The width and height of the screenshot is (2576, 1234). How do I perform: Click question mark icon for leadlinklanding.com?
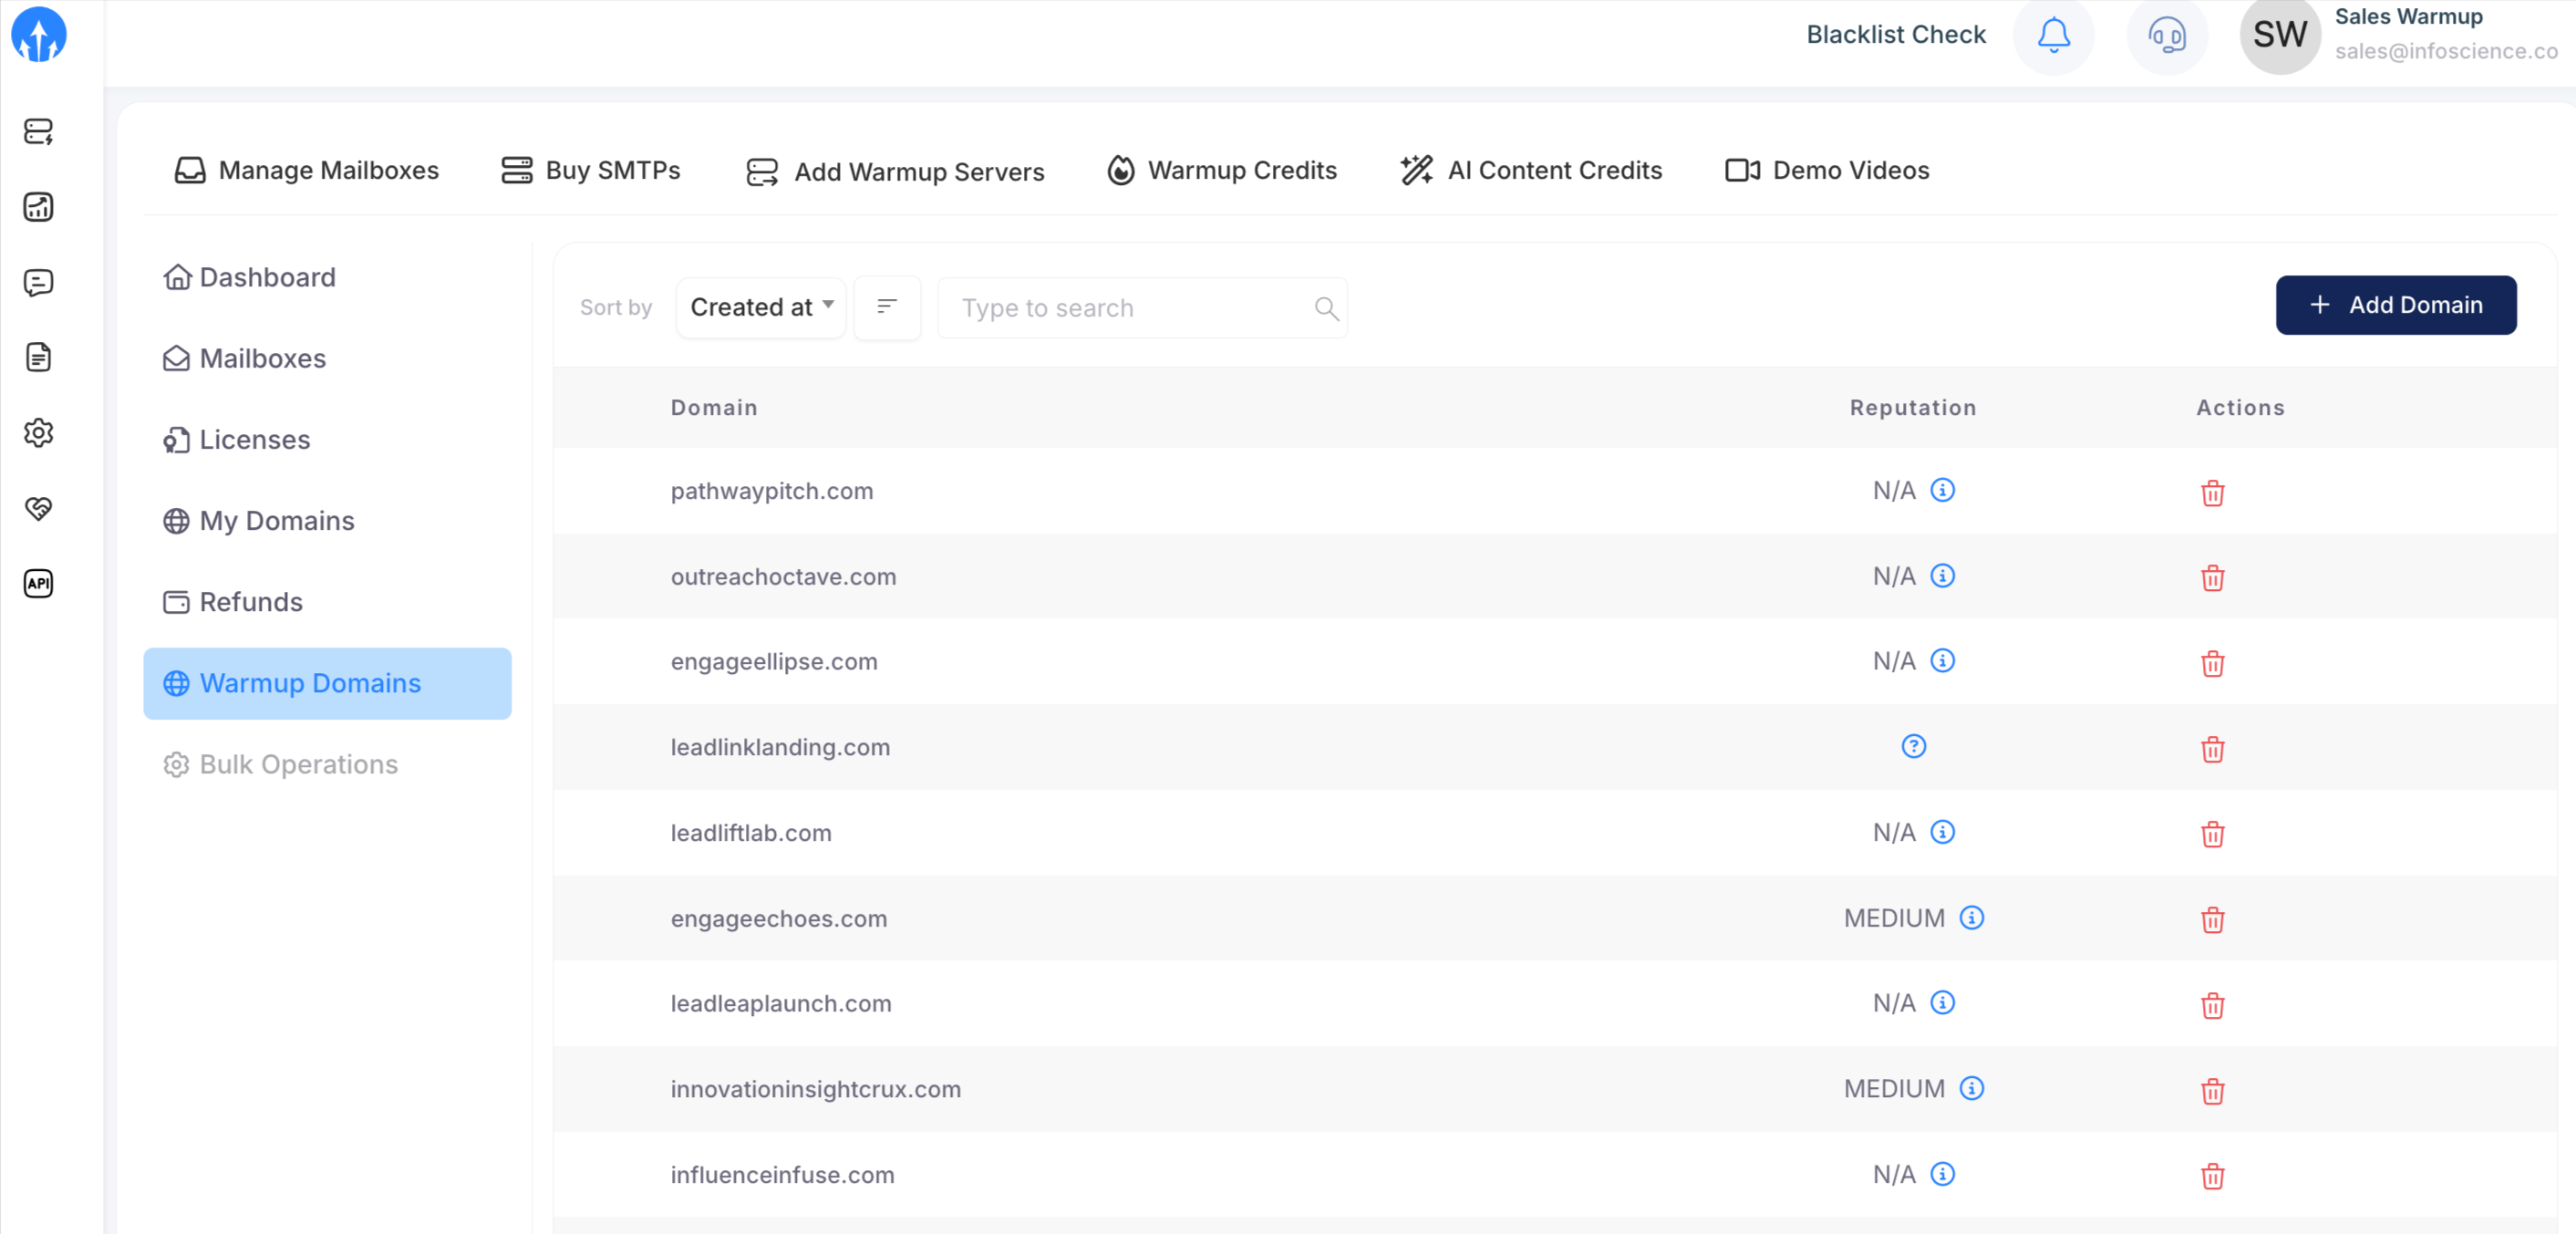point(1913,746)
